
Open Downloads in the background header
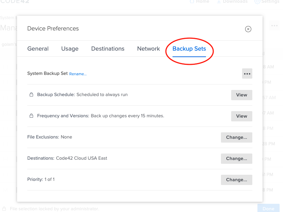coord(232,2)
